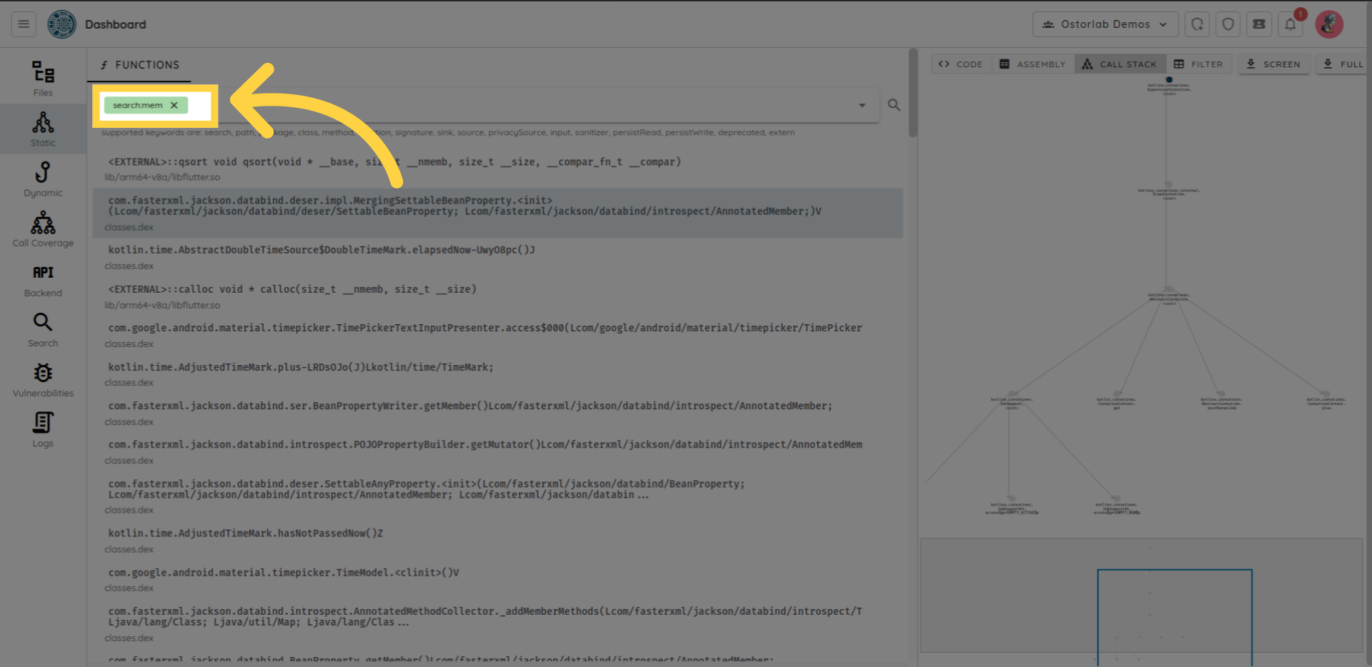Switch to the ASSEMBLY tab
The width and height of the screenshot is (1372, 667).
[x=1033, y=64]
